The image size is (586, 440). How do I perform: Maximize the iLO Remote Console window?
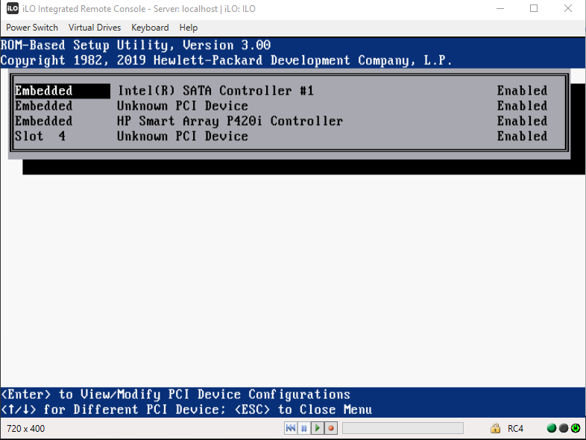coord(534,8)
